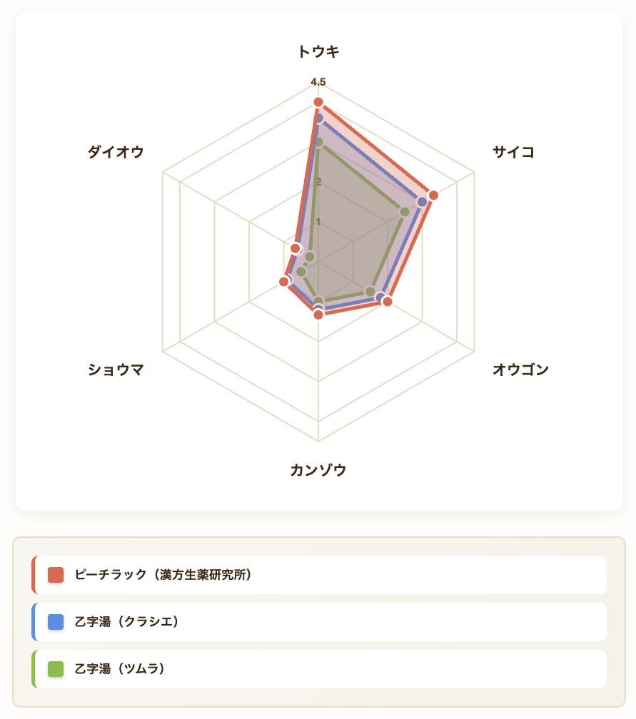The height and width of the screenshot is (719, 636).
Task: Select the ショウマ axis label
Action: pyautogui.click(x=116, y=369)
